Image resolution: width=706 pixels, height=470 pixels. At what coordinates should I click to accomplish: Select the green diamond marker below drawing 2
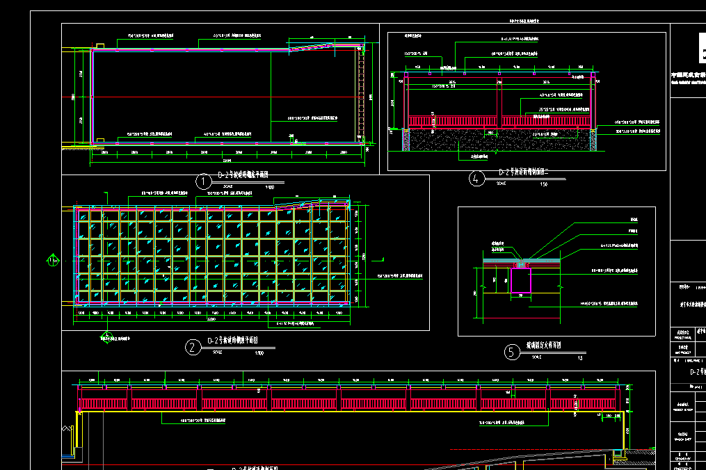pos(106,338)
